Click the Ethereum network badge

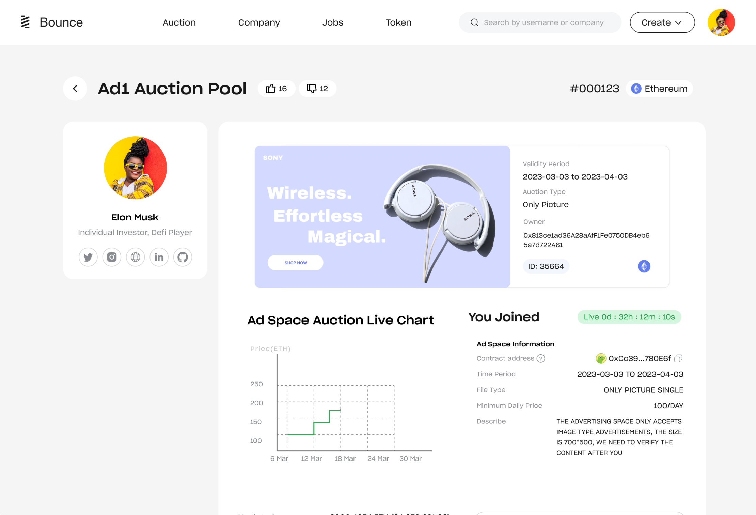(x=659, y=89)
